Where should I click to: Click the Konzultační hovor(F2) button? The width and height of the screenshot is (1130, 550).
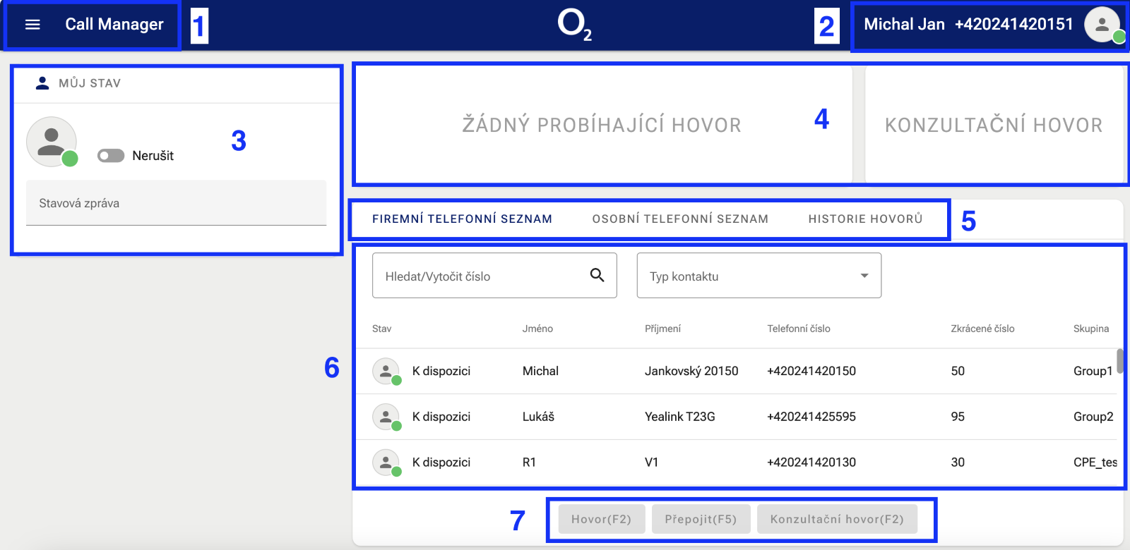836,519
